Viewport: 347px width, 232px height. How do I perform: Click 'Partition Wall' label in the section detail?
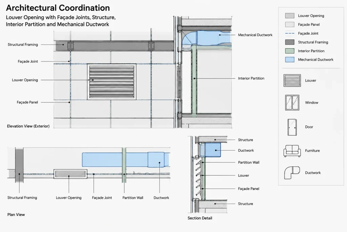[249, 163]
